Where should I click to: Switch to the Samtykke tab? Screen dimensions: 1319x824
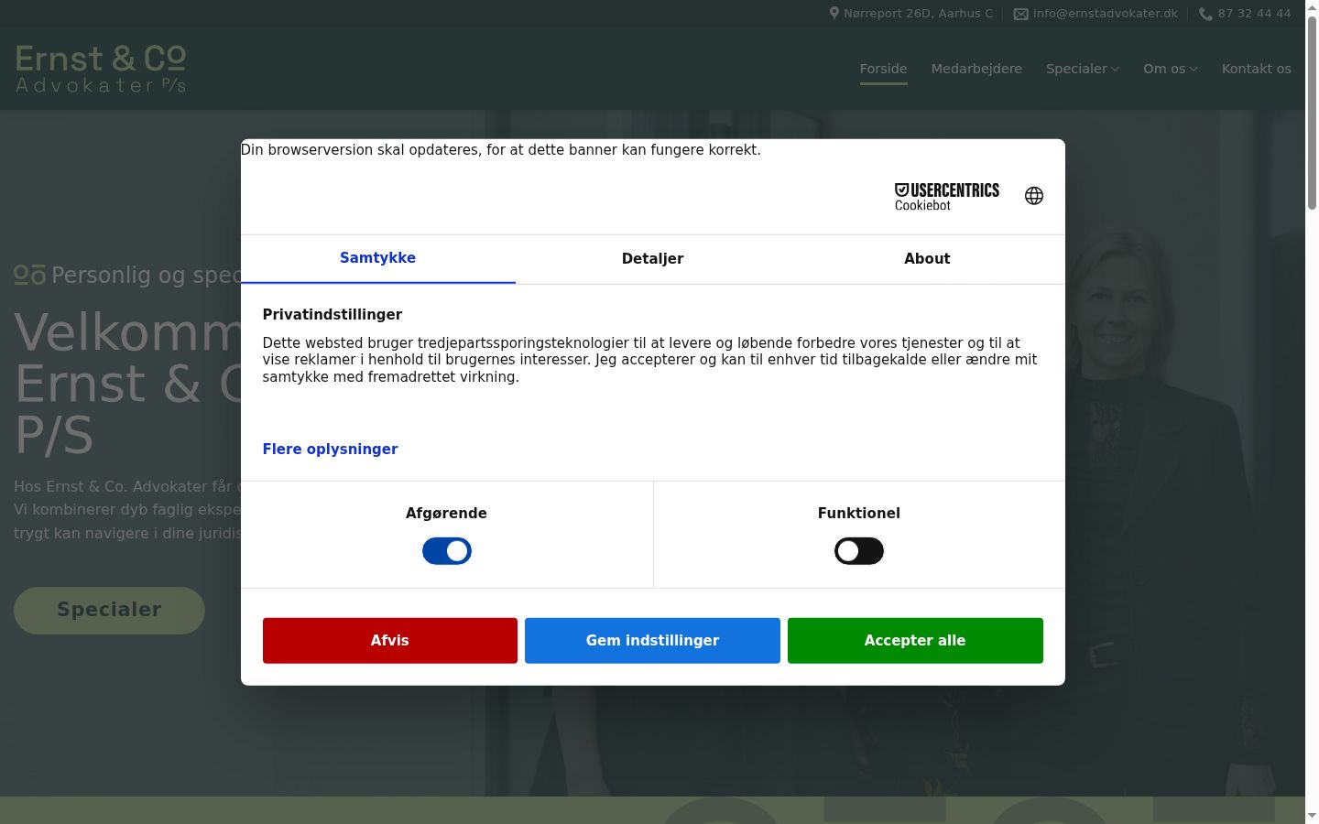[x=378, y=259]
